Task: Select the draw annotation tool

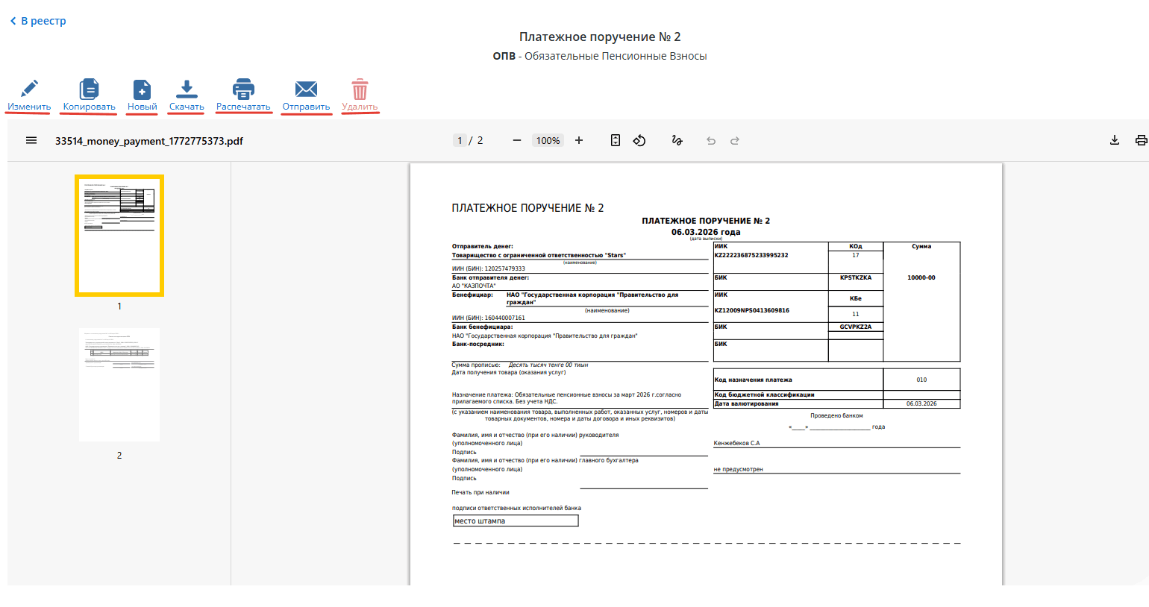Action: [677, 140]
